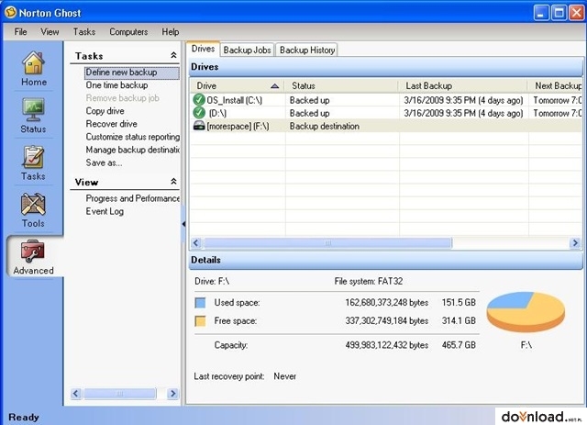Click the Free space yellow color swatch
Image resolution: width=587 pixels, height=425 pixels.
(200, 321)
